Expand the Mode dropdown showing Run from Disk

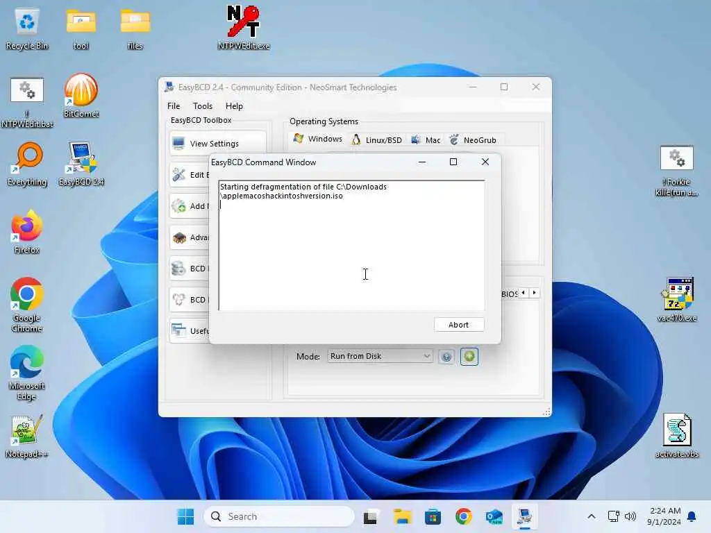(x=380, y=356)
